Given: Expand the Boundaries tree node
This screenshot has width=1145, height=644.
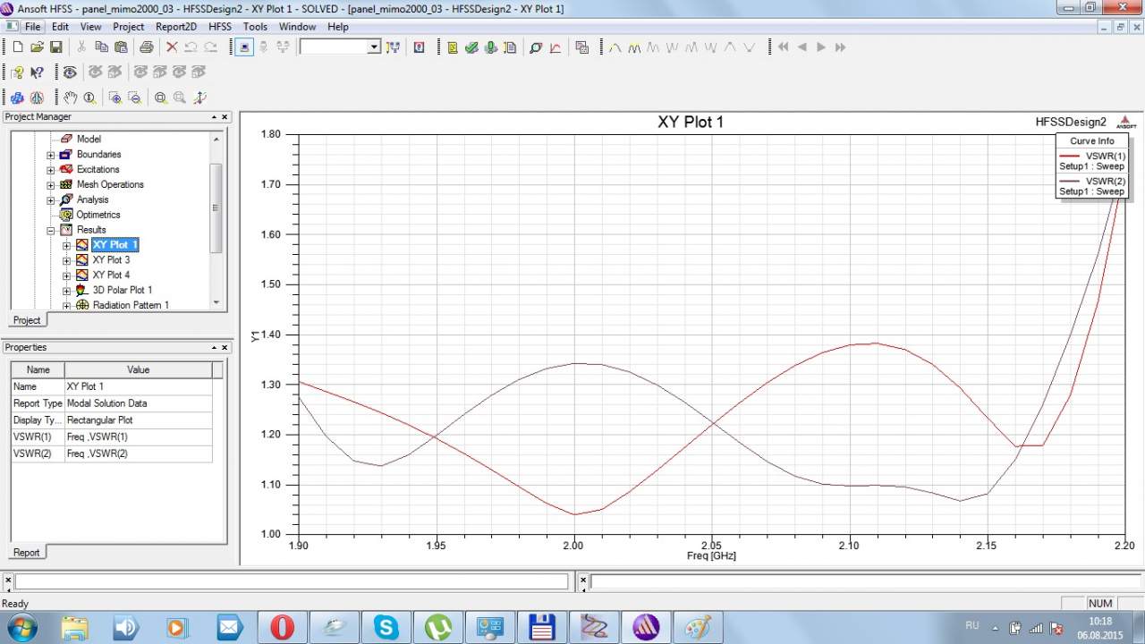Looking at the screenshot, I should click(51, 155).
